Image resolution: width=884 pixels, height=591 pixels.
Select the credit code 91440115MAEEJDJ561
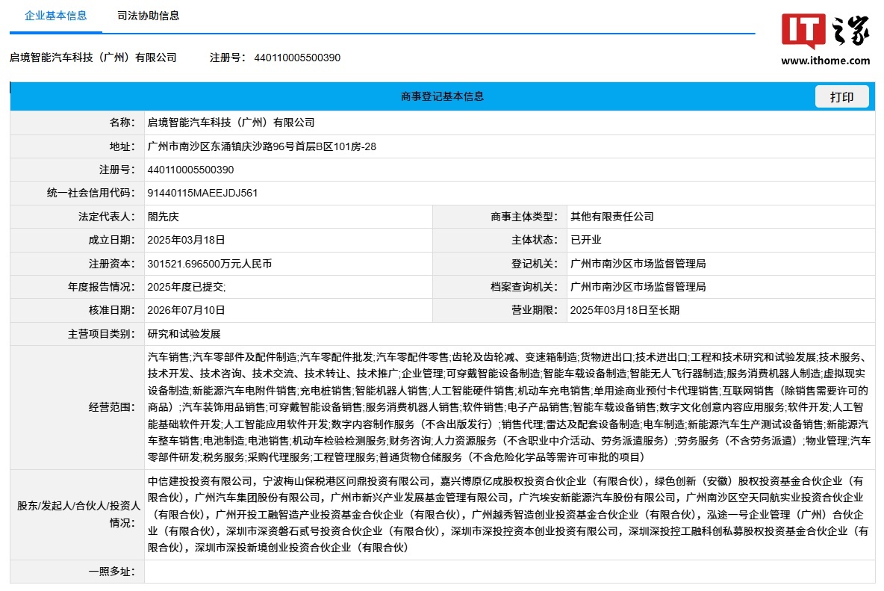tap(202, 193)
